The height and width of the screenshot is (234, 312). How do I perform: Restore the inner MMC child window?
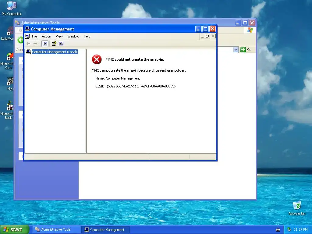(207, 36)
